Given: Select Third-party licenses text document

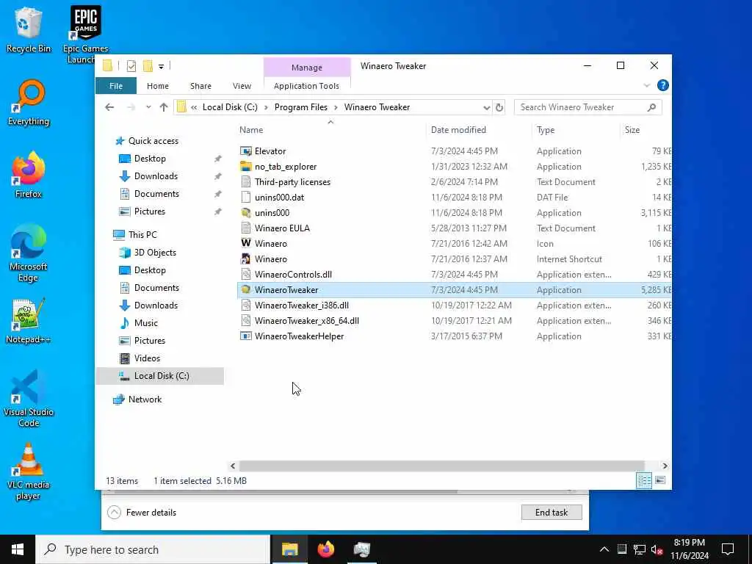Looking at the screenshot, I should (454, 182).
